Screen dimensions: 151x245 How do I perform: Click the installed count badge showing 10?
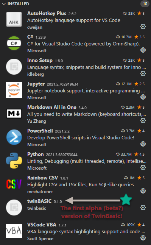tap(145, 4)
